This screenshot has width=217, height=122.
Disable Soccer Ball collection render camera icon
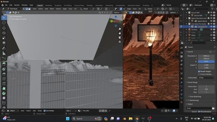(214, 13)
